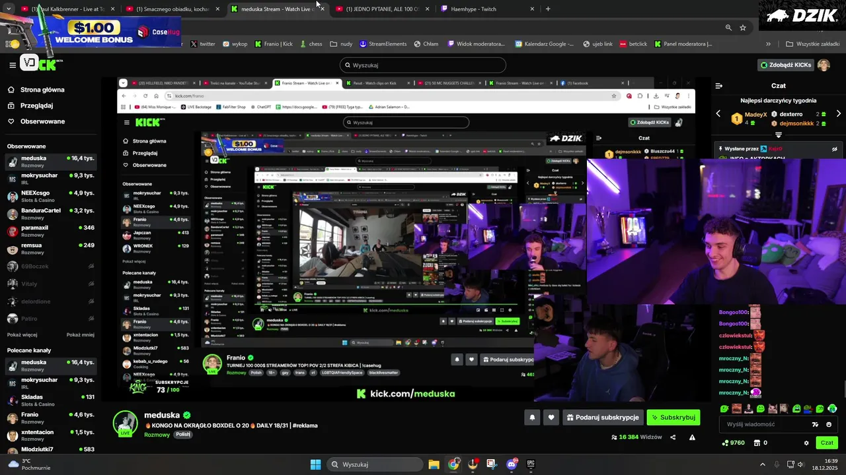Open Epic Games Launcher from the taskbar
This screenshot has height=475, width=846.
(x=531, y=464)
